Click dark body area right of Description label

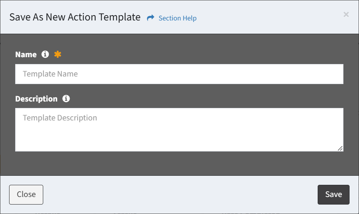pyautogui.click(x=205, y=99)
